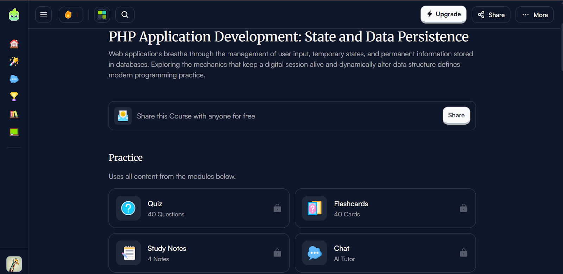This screenshot has height=274, width=563.
Task: Open the books library icon
Action: pos(14,114)
